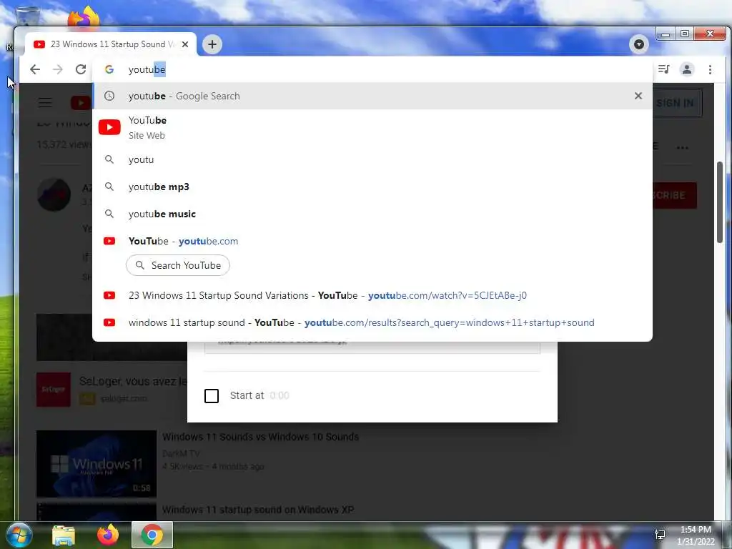Open the Chrome profile avatar icon

tap(687, 69)
